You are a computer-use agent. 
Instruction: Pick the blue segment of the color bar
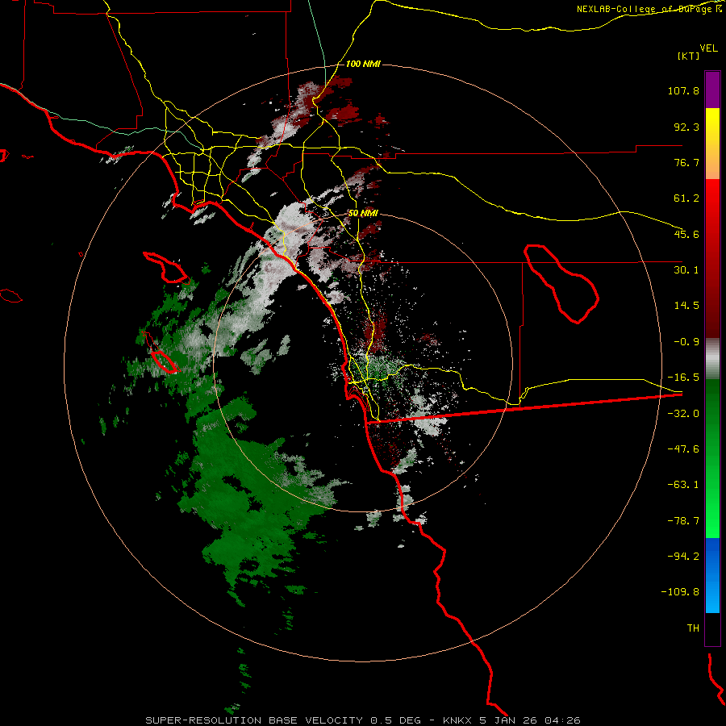coord(712,575)
